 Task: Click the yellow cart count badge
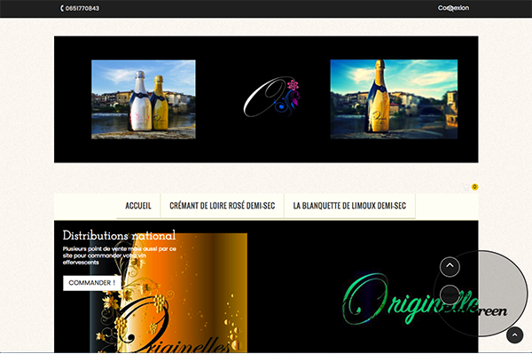pyautogui.click(x=474, y=186)
